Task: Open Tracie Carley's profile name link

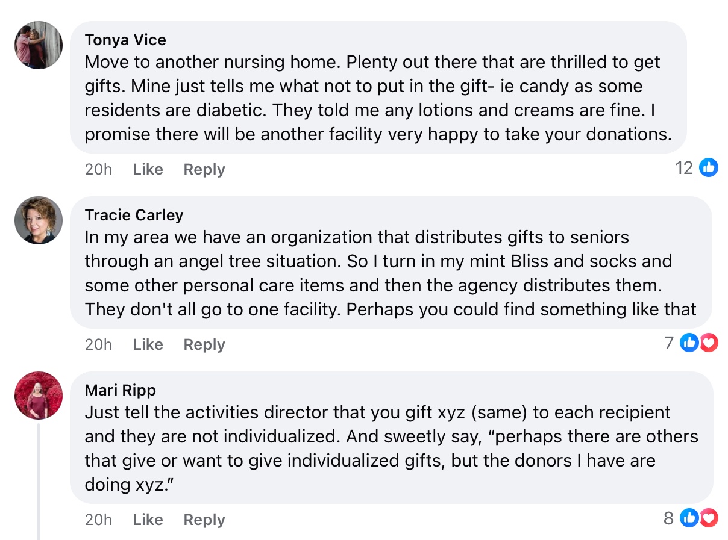Action: [x=134, y=215]
